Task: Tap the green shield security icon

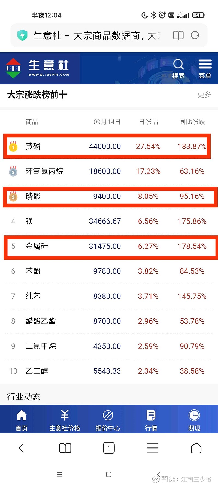Action: [x=22, y=35]
